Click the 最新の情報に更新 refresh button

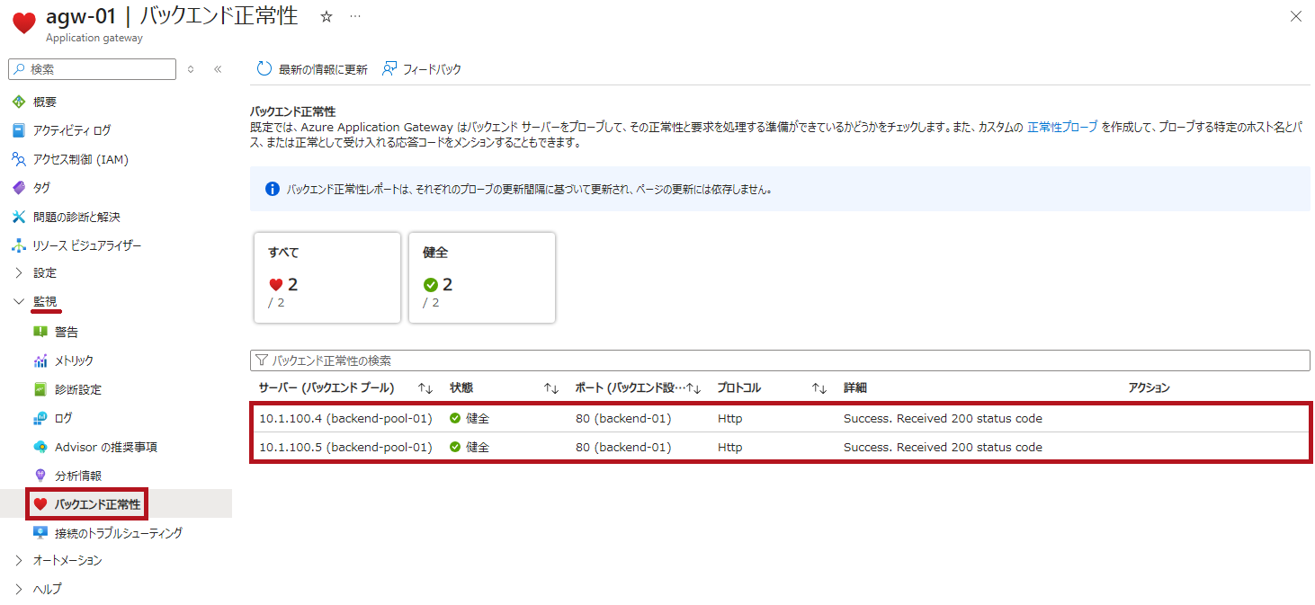312,69
